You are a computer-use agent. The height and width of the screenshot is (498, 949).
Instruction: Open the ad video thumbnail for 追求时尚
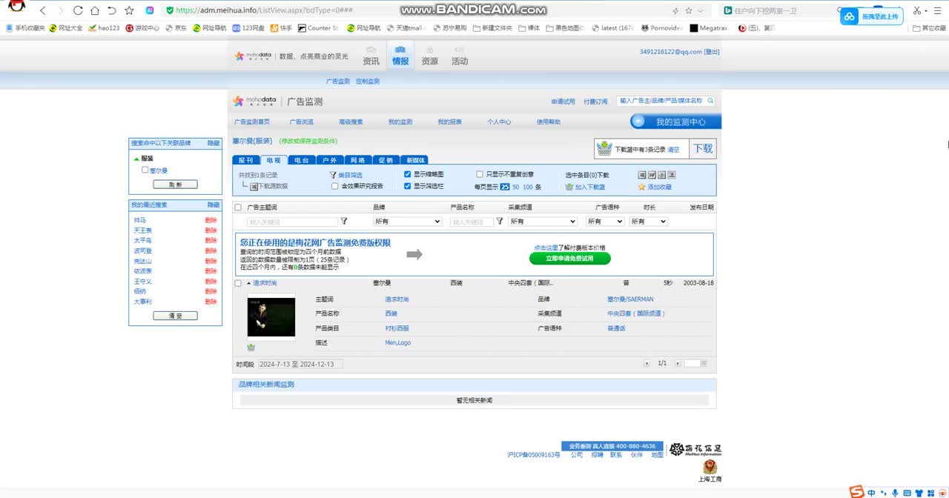tap(271, 316)
